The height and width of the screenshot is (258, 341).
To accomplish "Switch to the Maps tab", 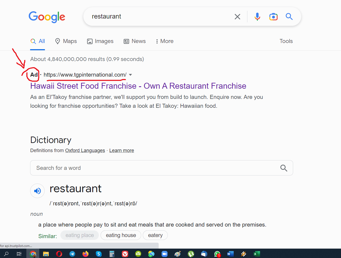I will point(66,41).
